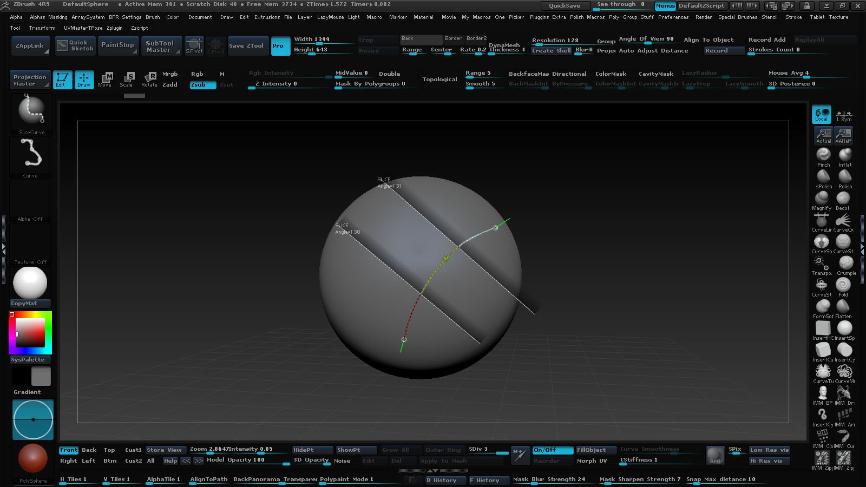Activate the Move transform tool
The image size is (866, 487).
tap(105, 79)
